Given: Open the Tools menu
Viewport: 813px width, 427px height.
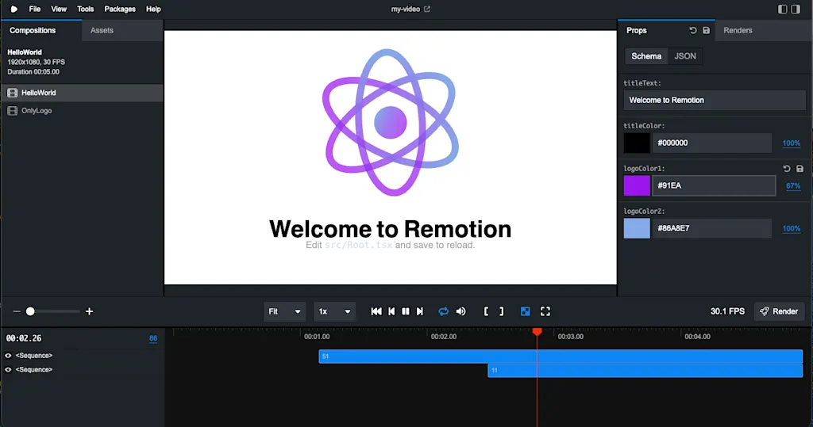Looking at the screenshot, I should (86, 9).
